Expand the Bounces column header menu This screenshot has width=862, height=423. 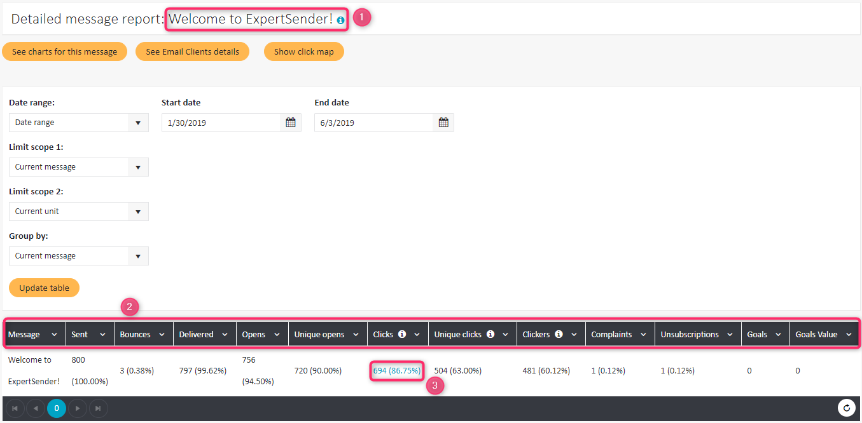point(162,335)
